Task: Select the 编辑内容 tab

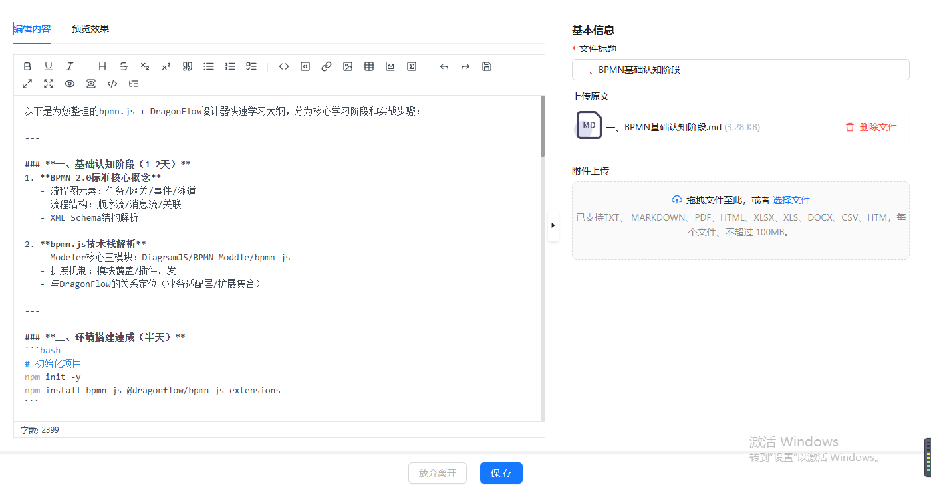Action: point(32,29)
